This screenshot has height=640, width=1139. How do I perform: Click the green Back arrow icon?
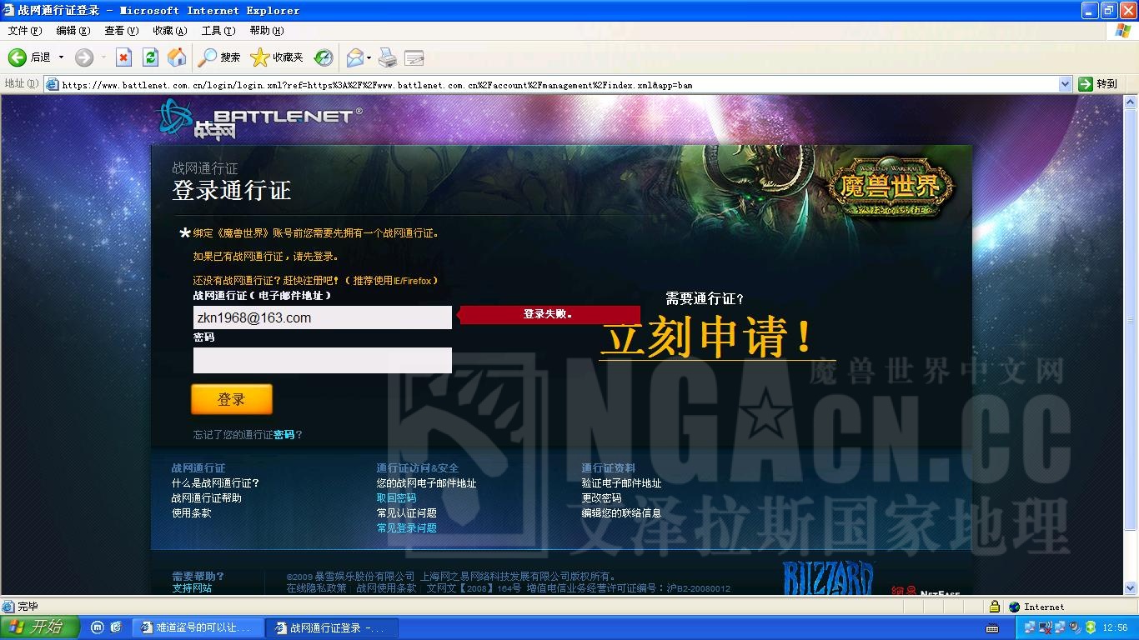pos(18,57)
